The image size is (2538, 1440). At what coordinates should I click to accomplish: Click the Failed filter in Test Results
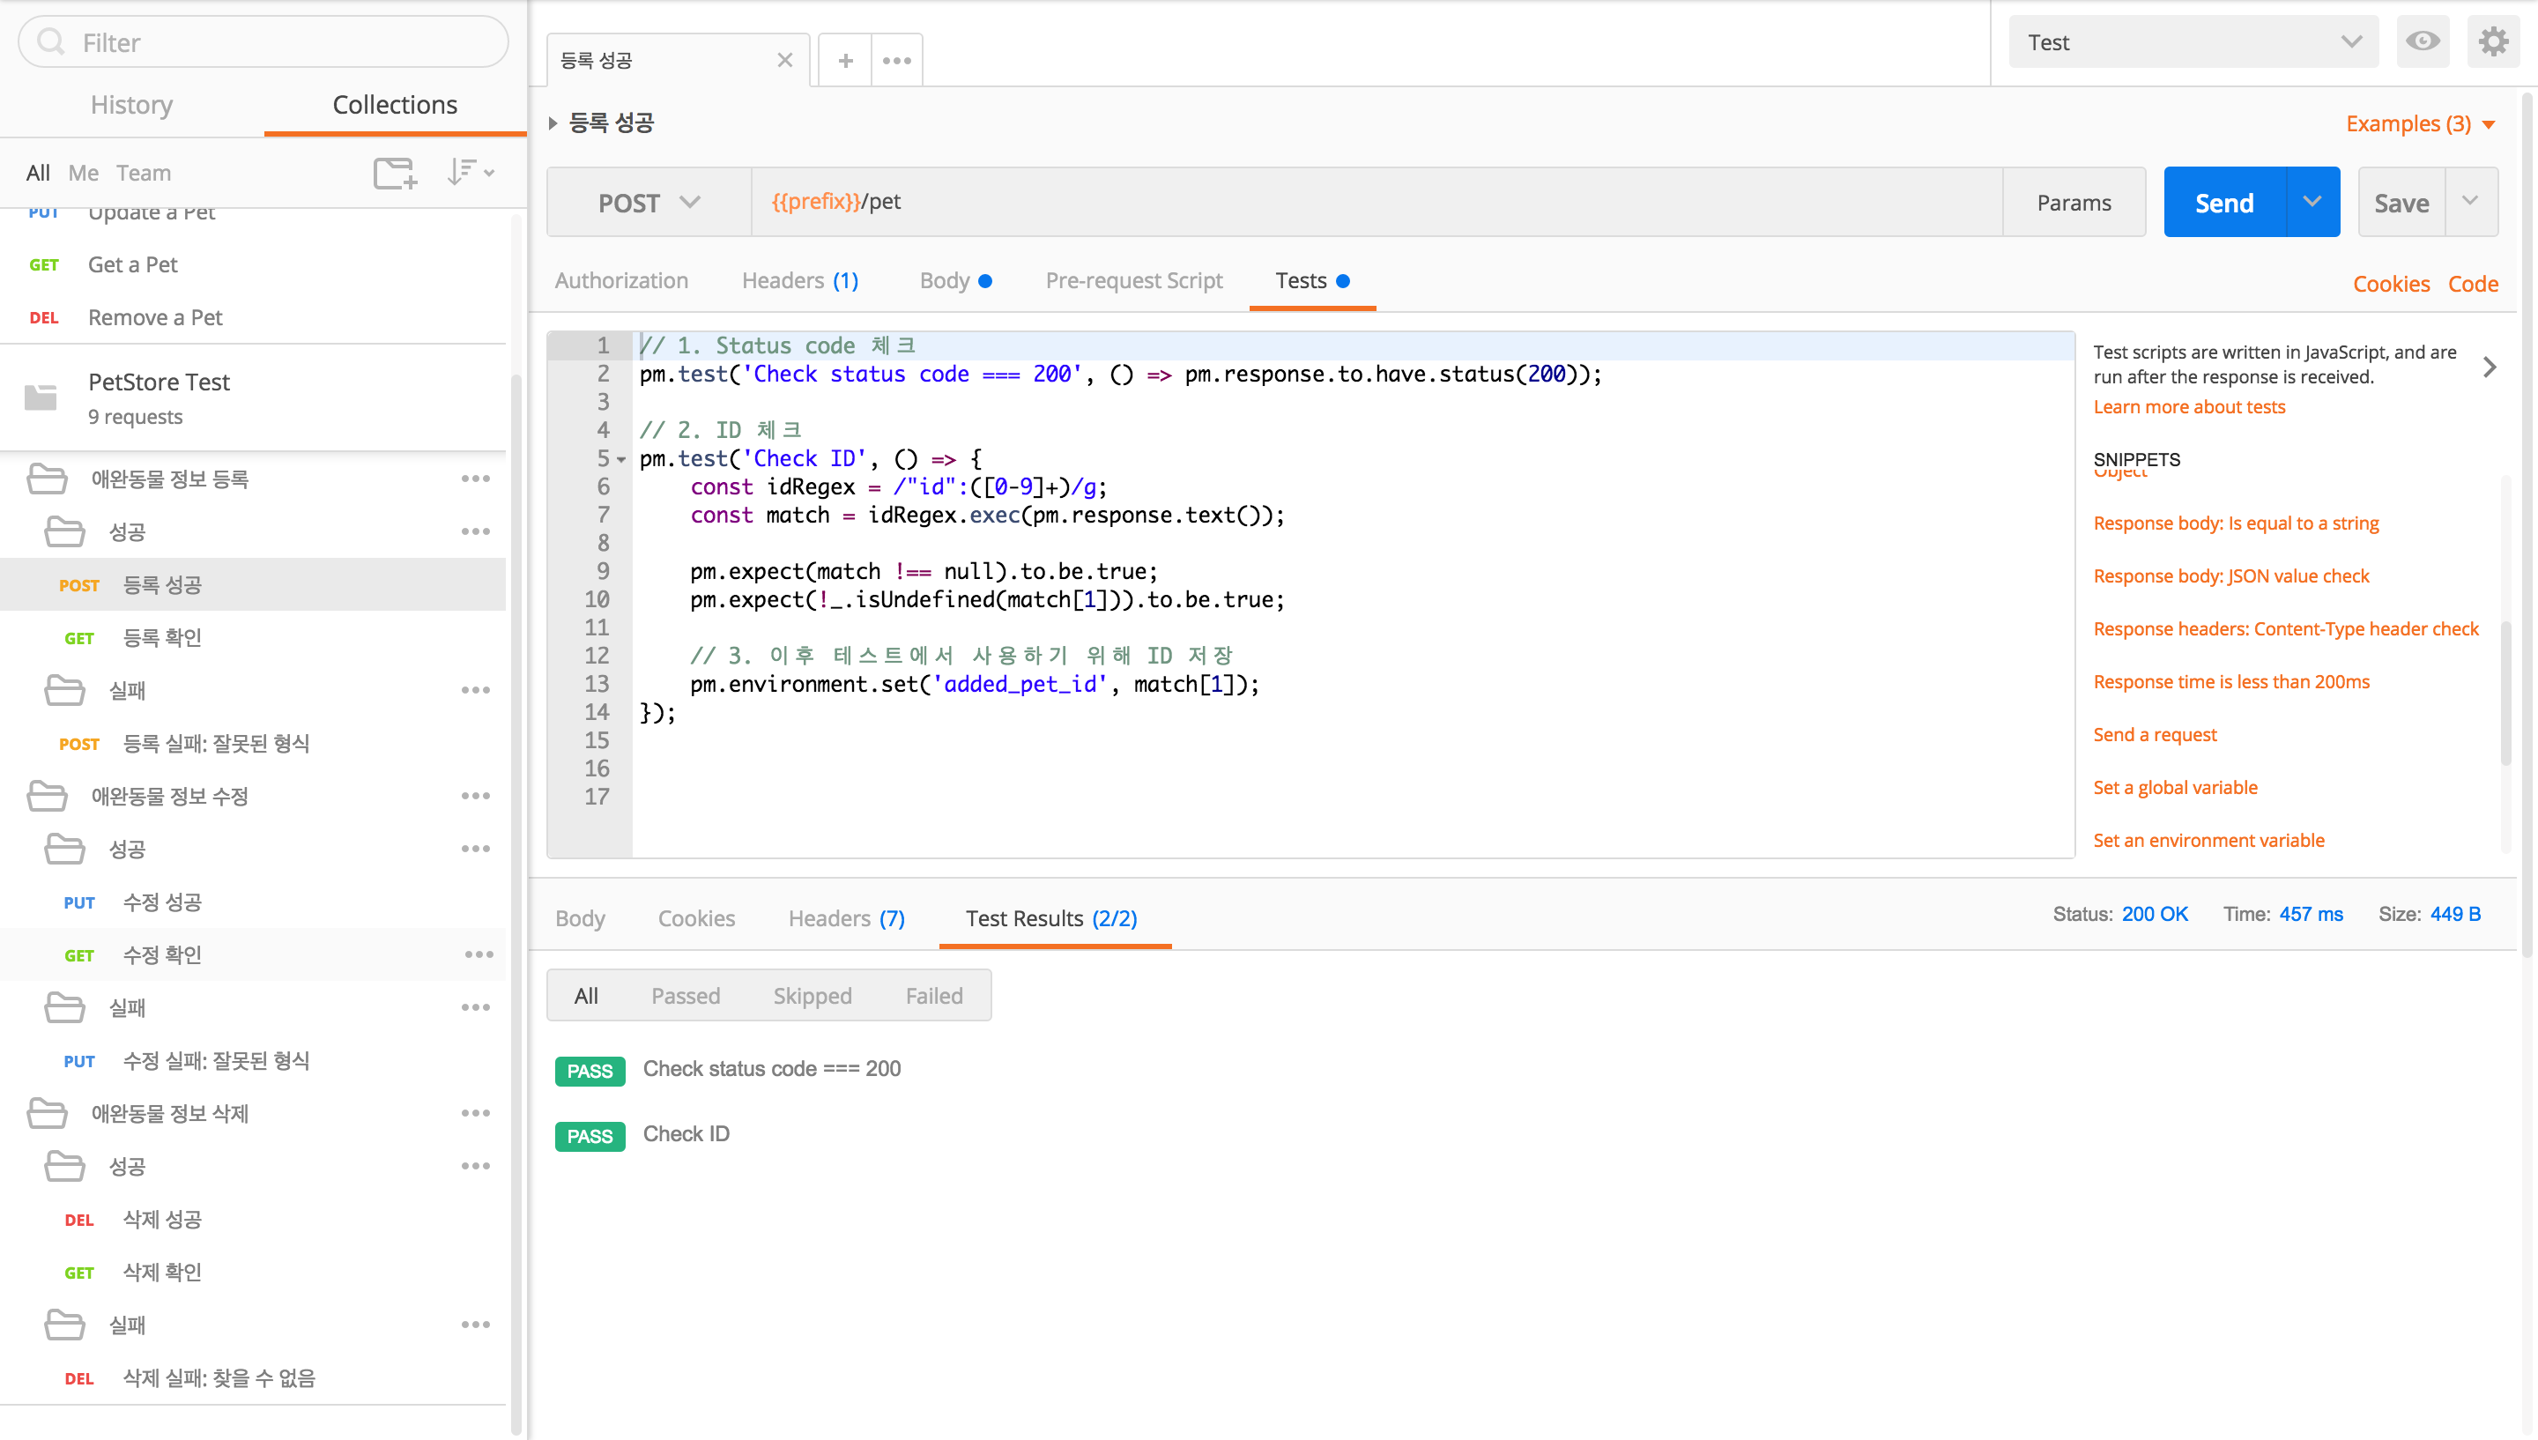coord(932,996)
